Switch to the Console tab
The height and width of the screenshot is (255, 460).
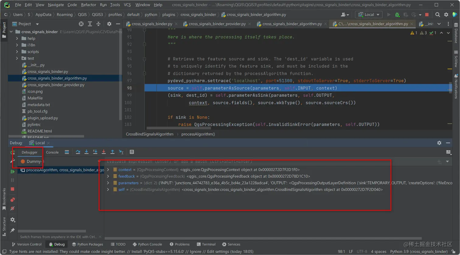click(x=52, y=152)
